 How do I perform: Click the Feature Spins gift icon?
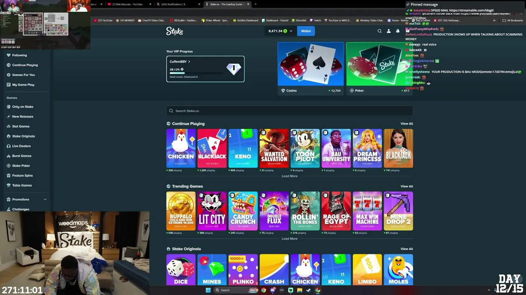(x=9, y=175)
